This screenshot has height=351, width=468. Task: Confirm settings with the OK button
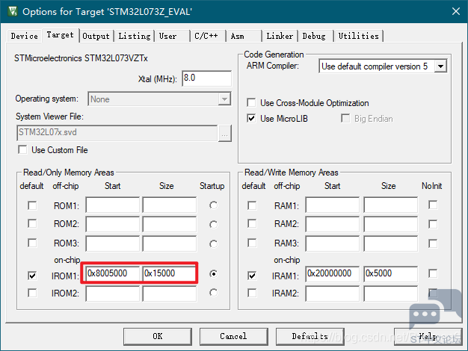point(158,336)
